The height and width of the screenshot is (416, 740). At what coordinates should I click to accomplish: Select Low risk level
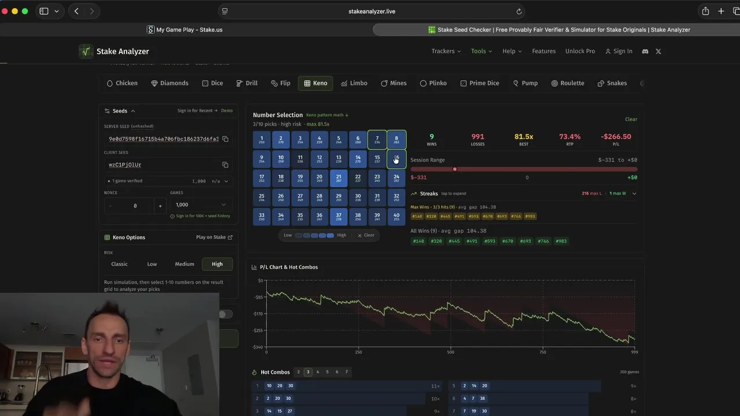coord(152,264)
